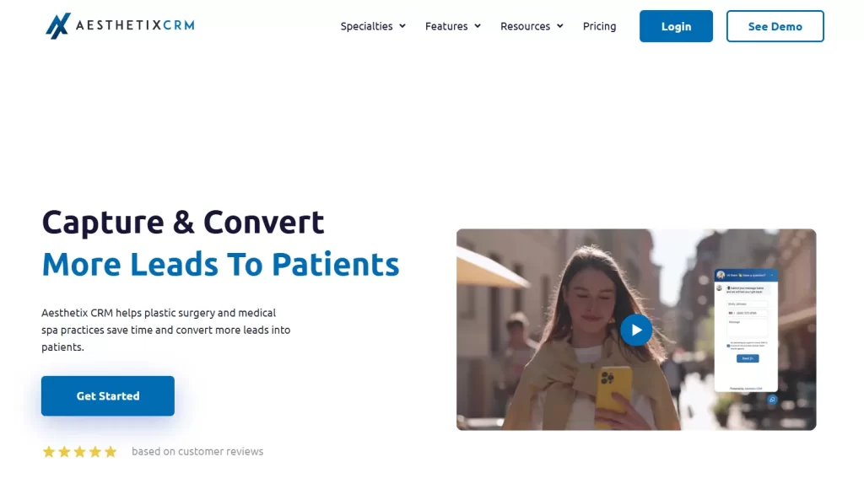Click the Login button
Viewport: 864px width, 500px height.
click(676, 26)
